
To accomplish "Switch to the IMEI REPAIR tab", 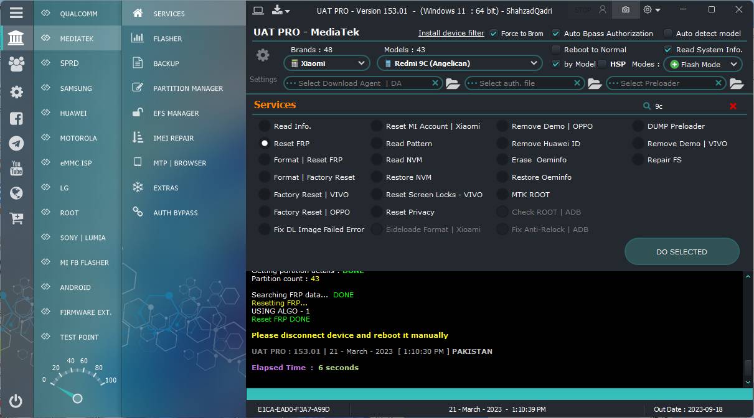I will [x=184, y=138].
